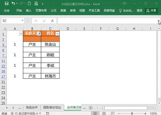Select column D header
161x115 pixels.
click(x=68, y=29)
